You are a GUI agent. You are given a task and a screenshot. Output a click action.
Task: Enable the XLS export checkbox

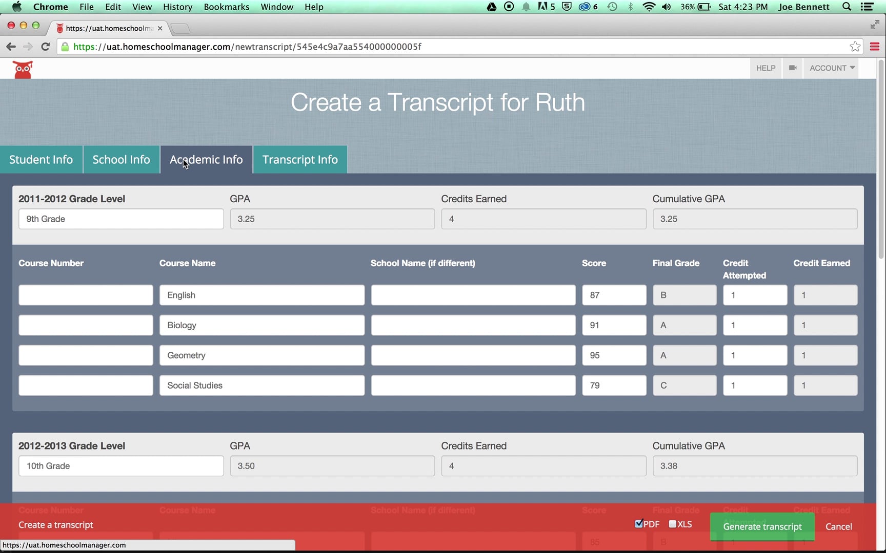pyautogui.click(x=672, y=524)
